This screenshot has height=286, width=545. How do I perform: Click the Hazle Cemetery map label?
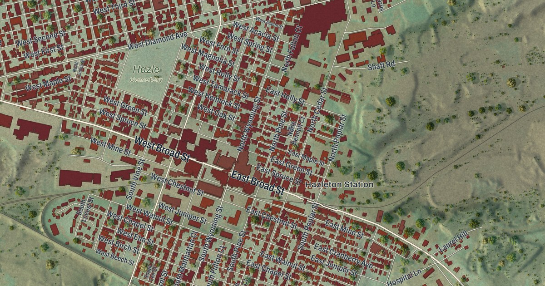pyautogui.click(x=146, y=74)
